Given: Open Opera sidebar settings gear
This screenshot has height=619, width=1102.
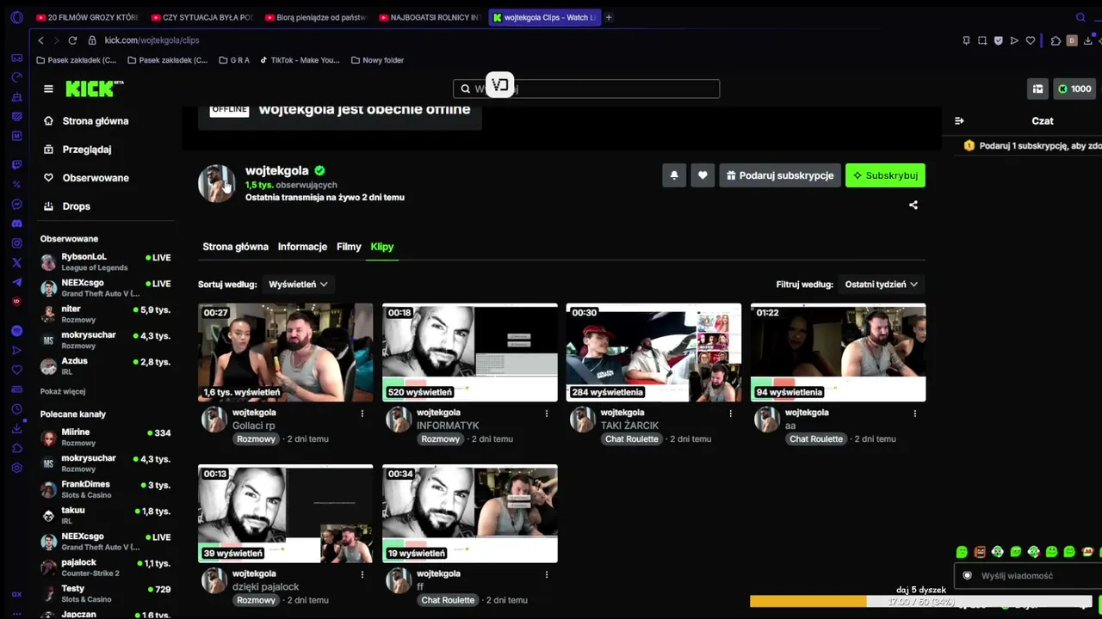Looking at the screenshot, I should pyautogui.click(x=16, y=468).
